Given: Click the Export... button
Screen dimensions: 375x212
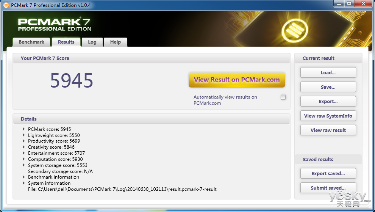Looking at the screenshot, I should click(328, 101).
